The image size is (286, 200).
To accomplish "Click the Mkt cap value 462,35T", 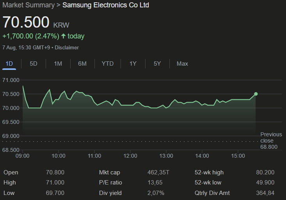I will pos(158,172).
